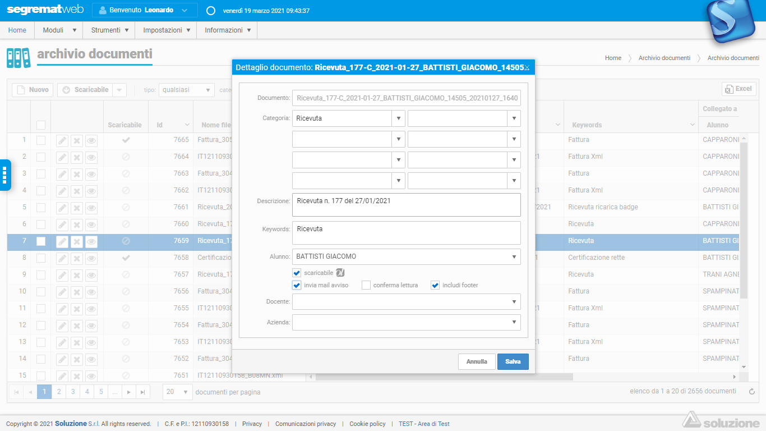Click the edit pencil icon in row 1
The width and height of the screenshot is (766, 431).
(x=62, y=140)
